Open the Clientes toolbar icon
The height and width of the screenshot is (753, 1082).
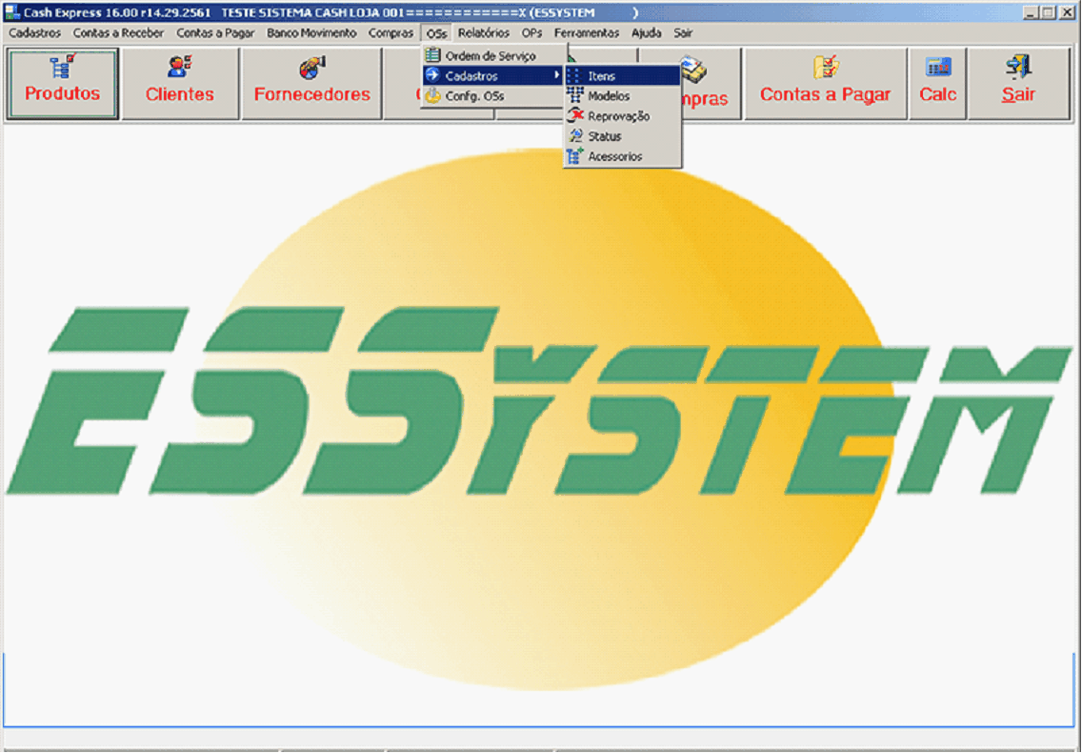180,83
